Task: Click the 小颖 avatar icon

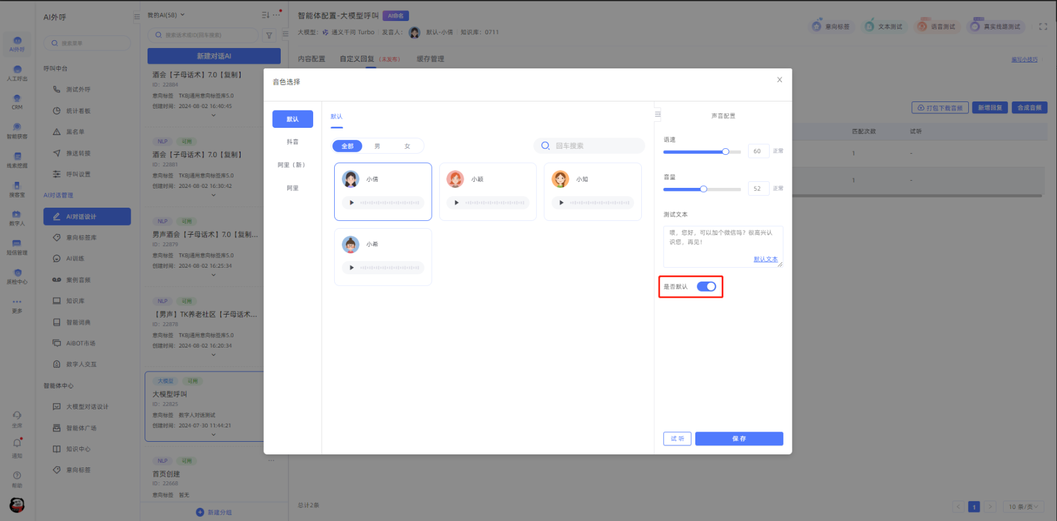Action: (455, 179)
